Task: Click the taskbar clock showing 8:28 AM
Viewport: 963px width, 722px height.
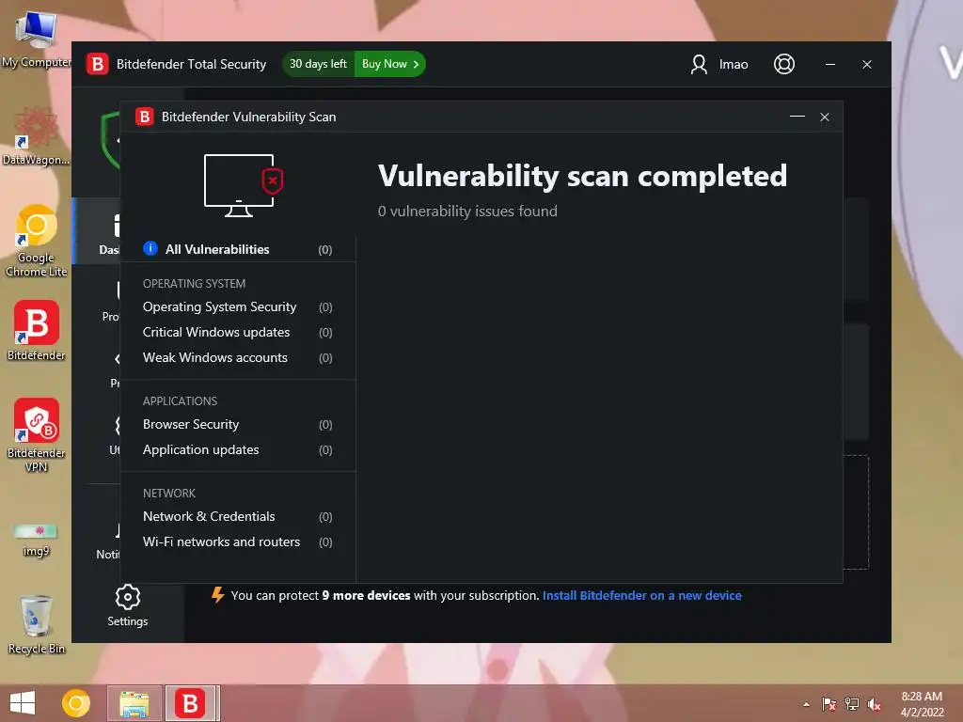Action: pyautogui.click(x=922, y=703)
